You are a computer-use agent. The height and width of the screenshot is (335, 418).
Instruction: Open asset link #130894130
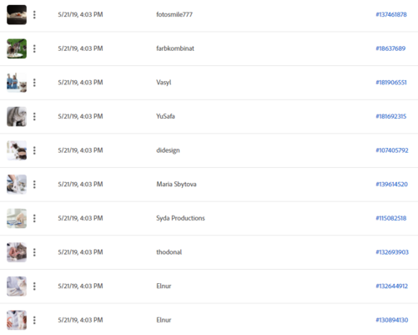point(392,320)
